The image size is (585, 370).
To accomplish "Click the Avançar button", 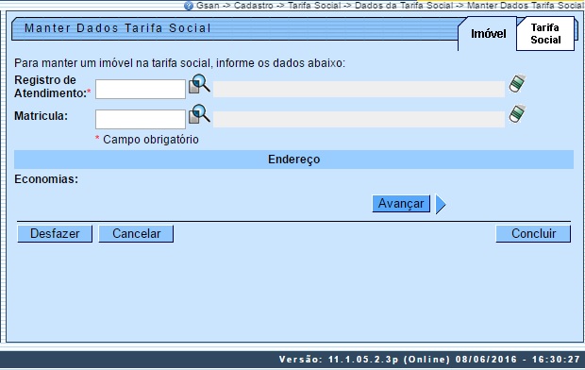I will 401,204.
